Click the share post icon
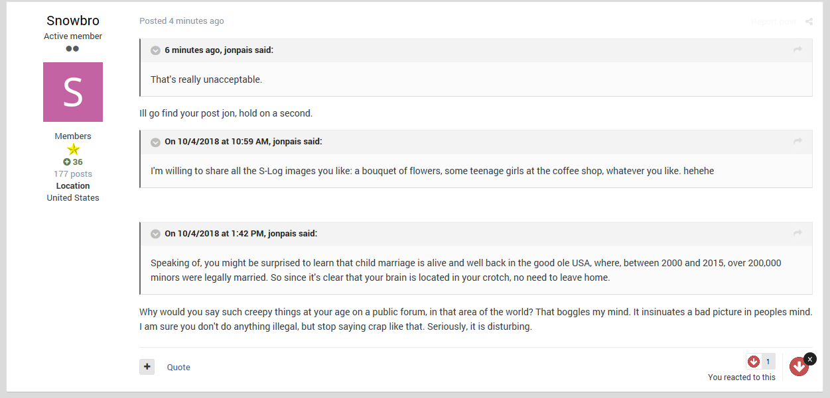The image size is (830, 398). point(809,21)
